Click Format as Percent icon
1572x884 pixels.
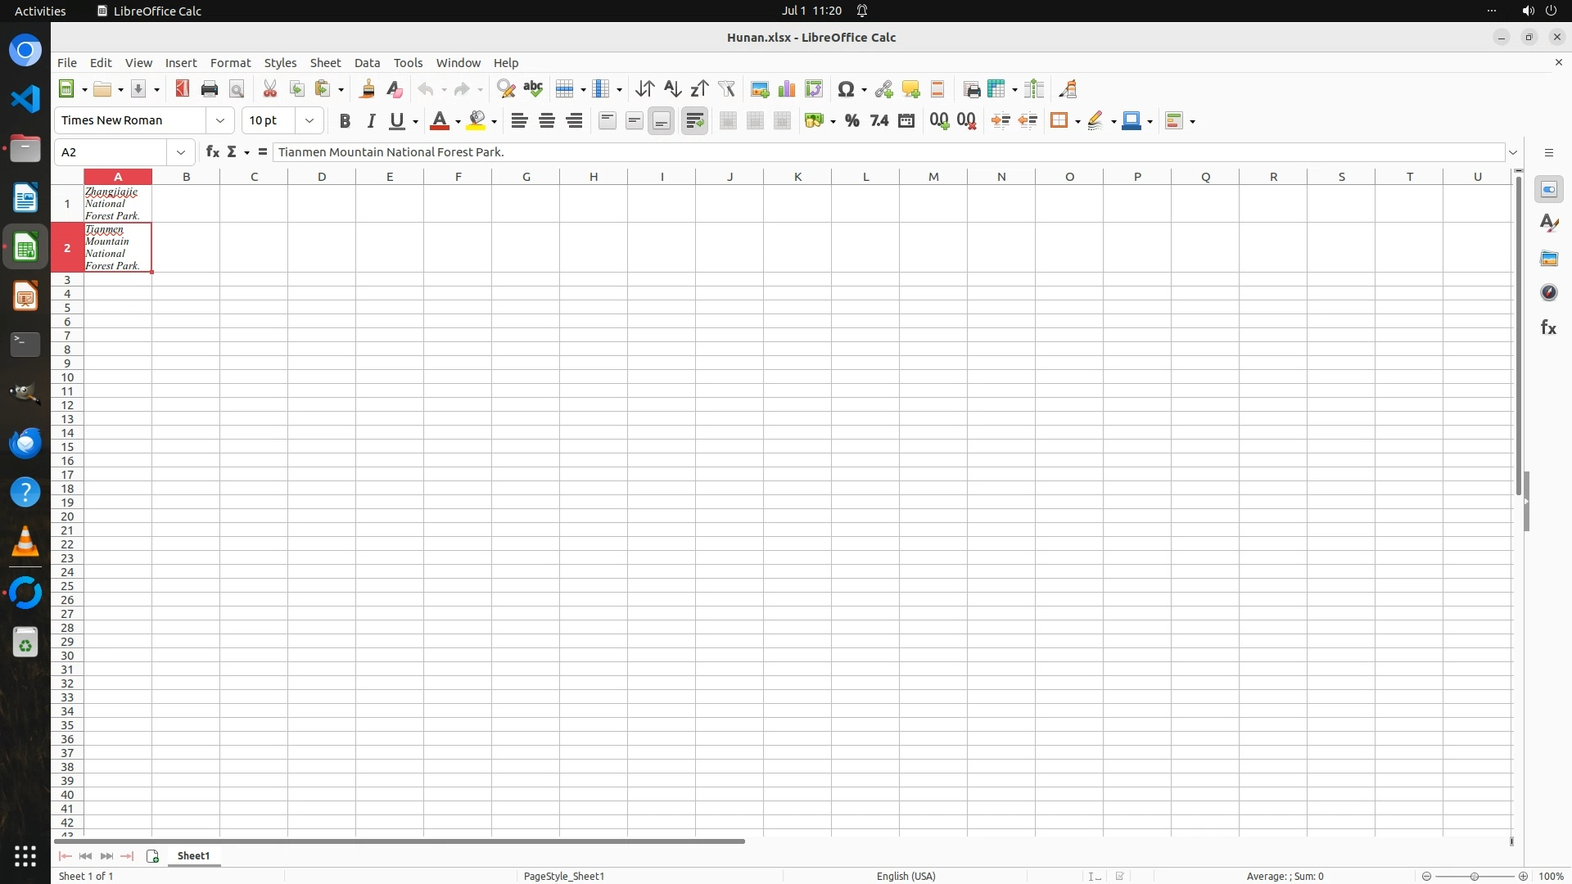pyautogui.click(x=852, y=121)
